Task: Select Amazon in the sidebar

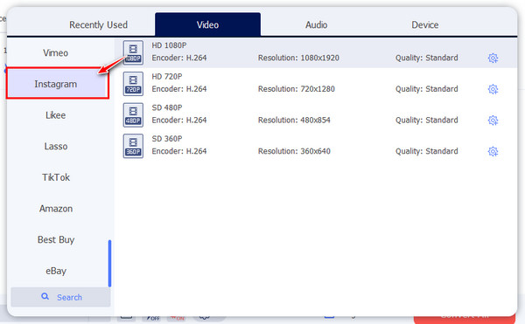Action: (x=56, y=209)
